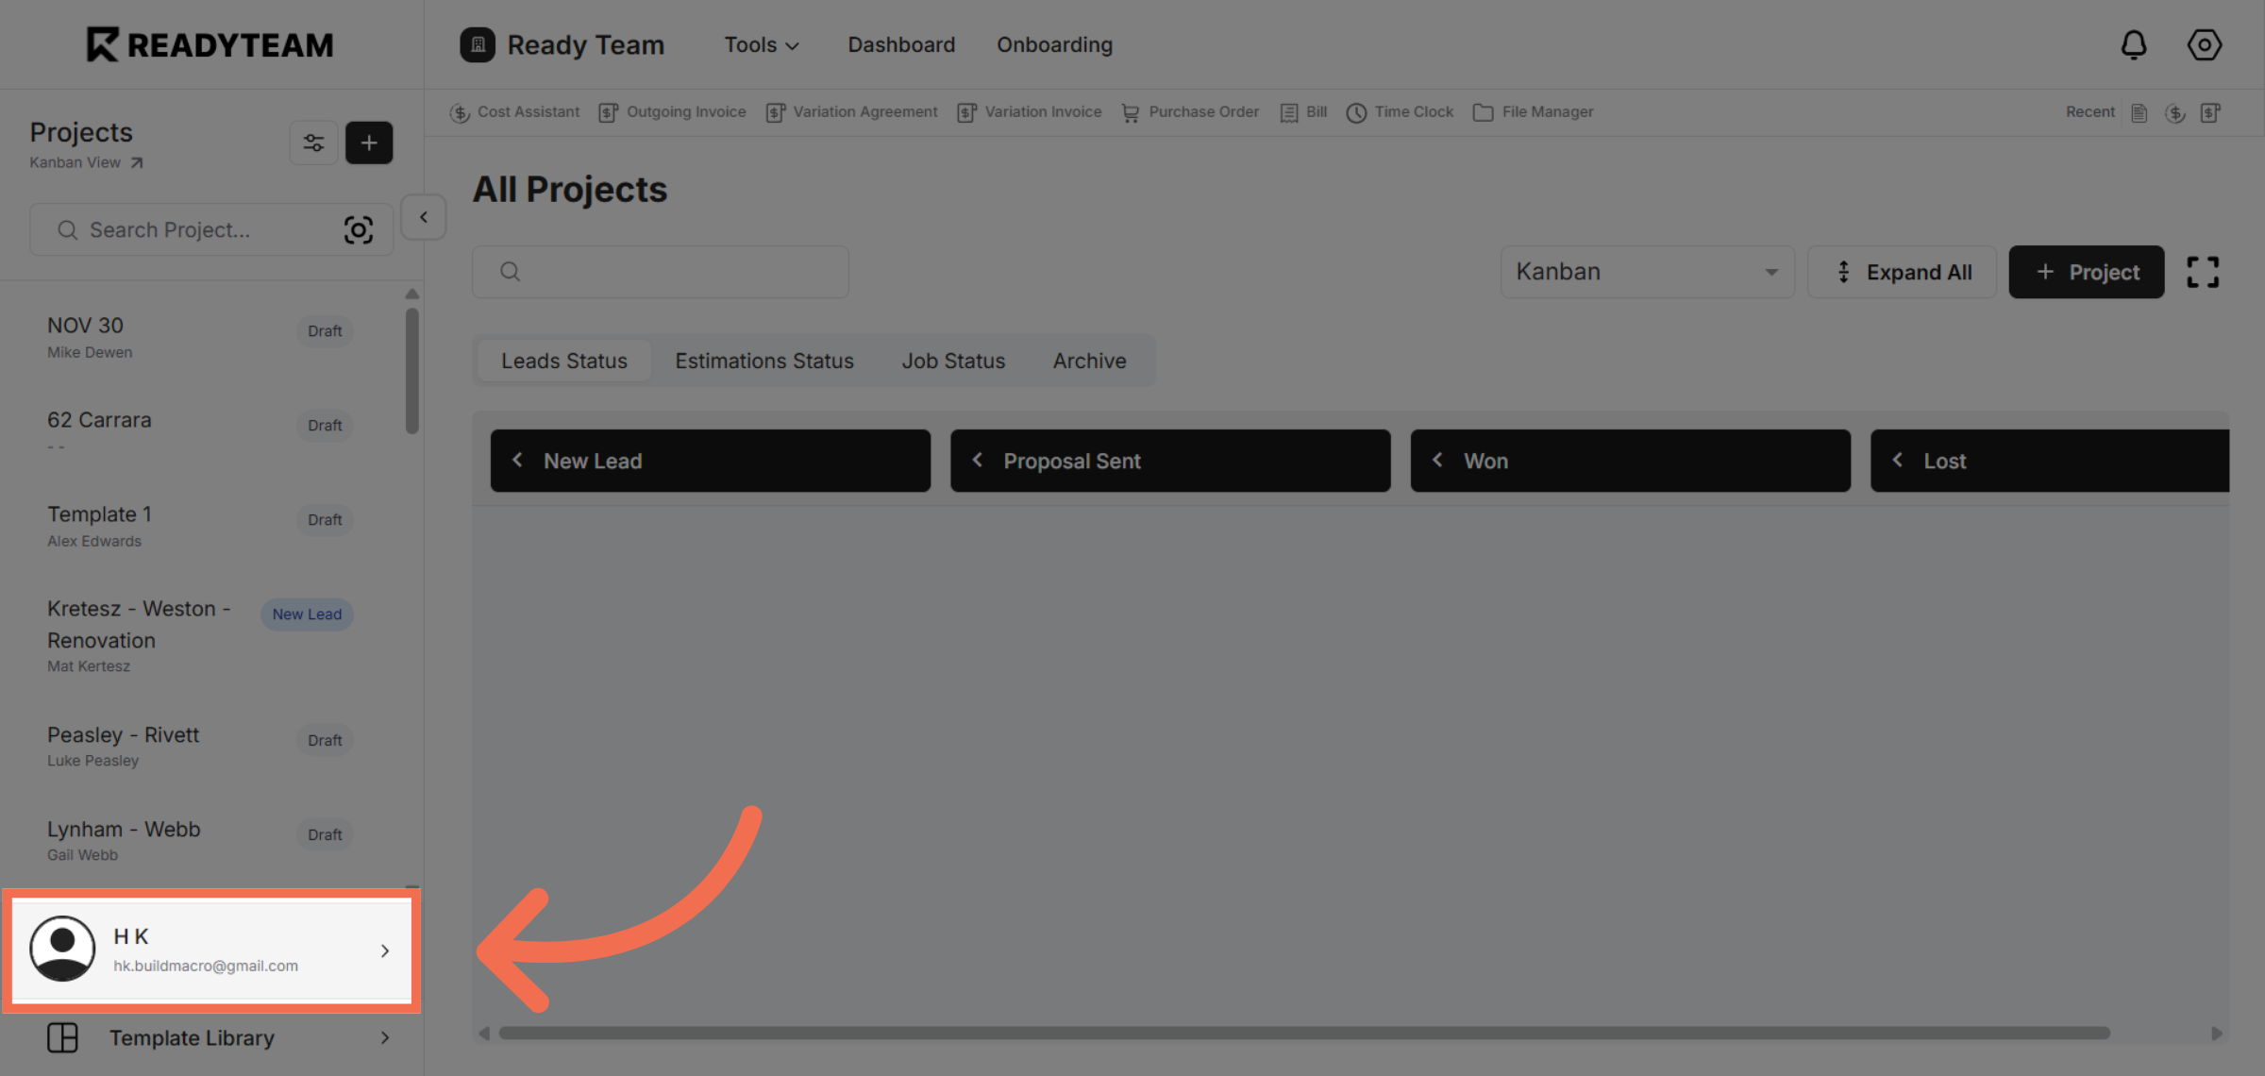Open settings with the gear icon
This screenshot has width=2265, height=1076.
[2205, 44]
